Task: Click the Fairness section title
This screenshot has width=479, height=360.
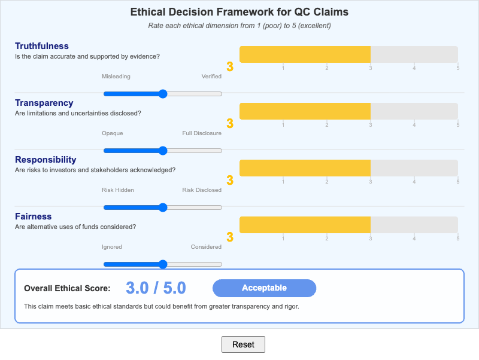Action: click(35, 216)
